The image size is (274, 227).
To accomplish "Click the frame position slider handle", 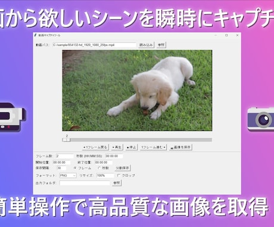I will pyautogui.click(x=66, y=140).
